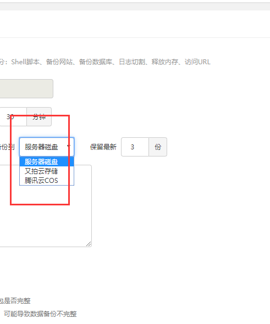Click the 份 unit addon box
This screenshot has height=324, width=270.
(x=158, y=147)
